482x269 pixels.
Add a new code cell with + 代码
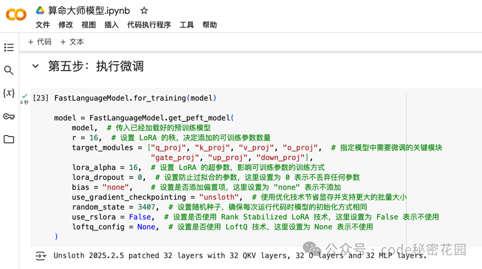[x=40, y=42]
